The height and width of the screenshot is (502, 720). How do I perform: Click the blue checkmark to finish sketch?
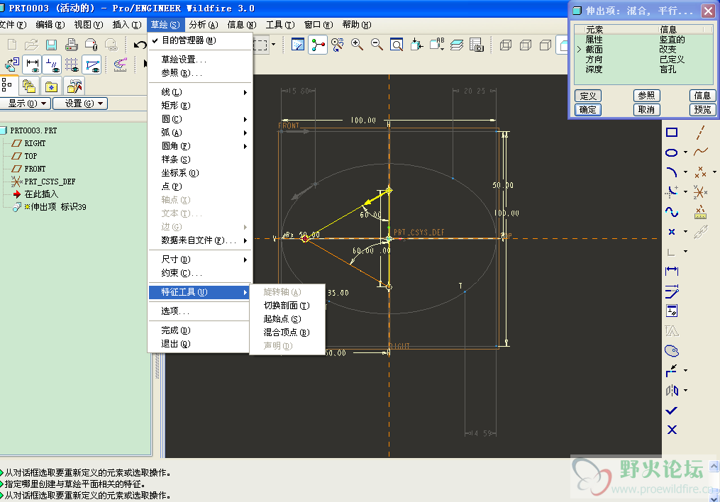pos(672,411)
